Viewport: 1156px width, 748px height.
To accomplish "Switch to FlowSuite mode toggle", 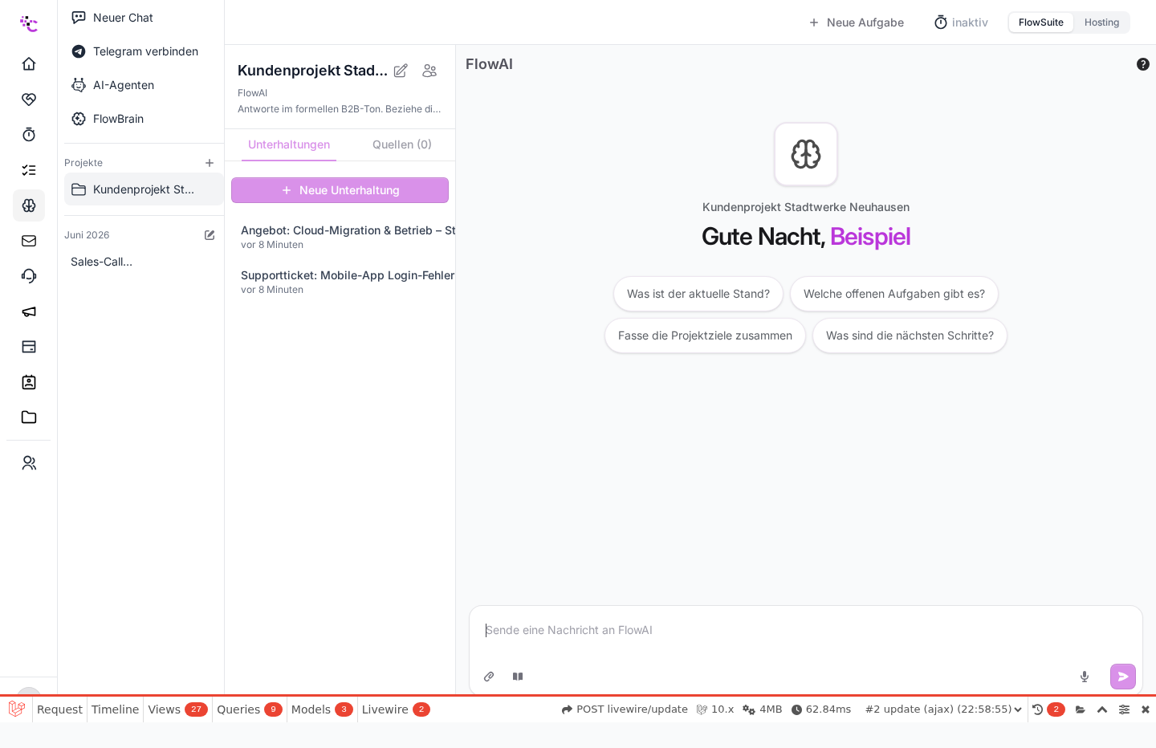I will 1041,22.
